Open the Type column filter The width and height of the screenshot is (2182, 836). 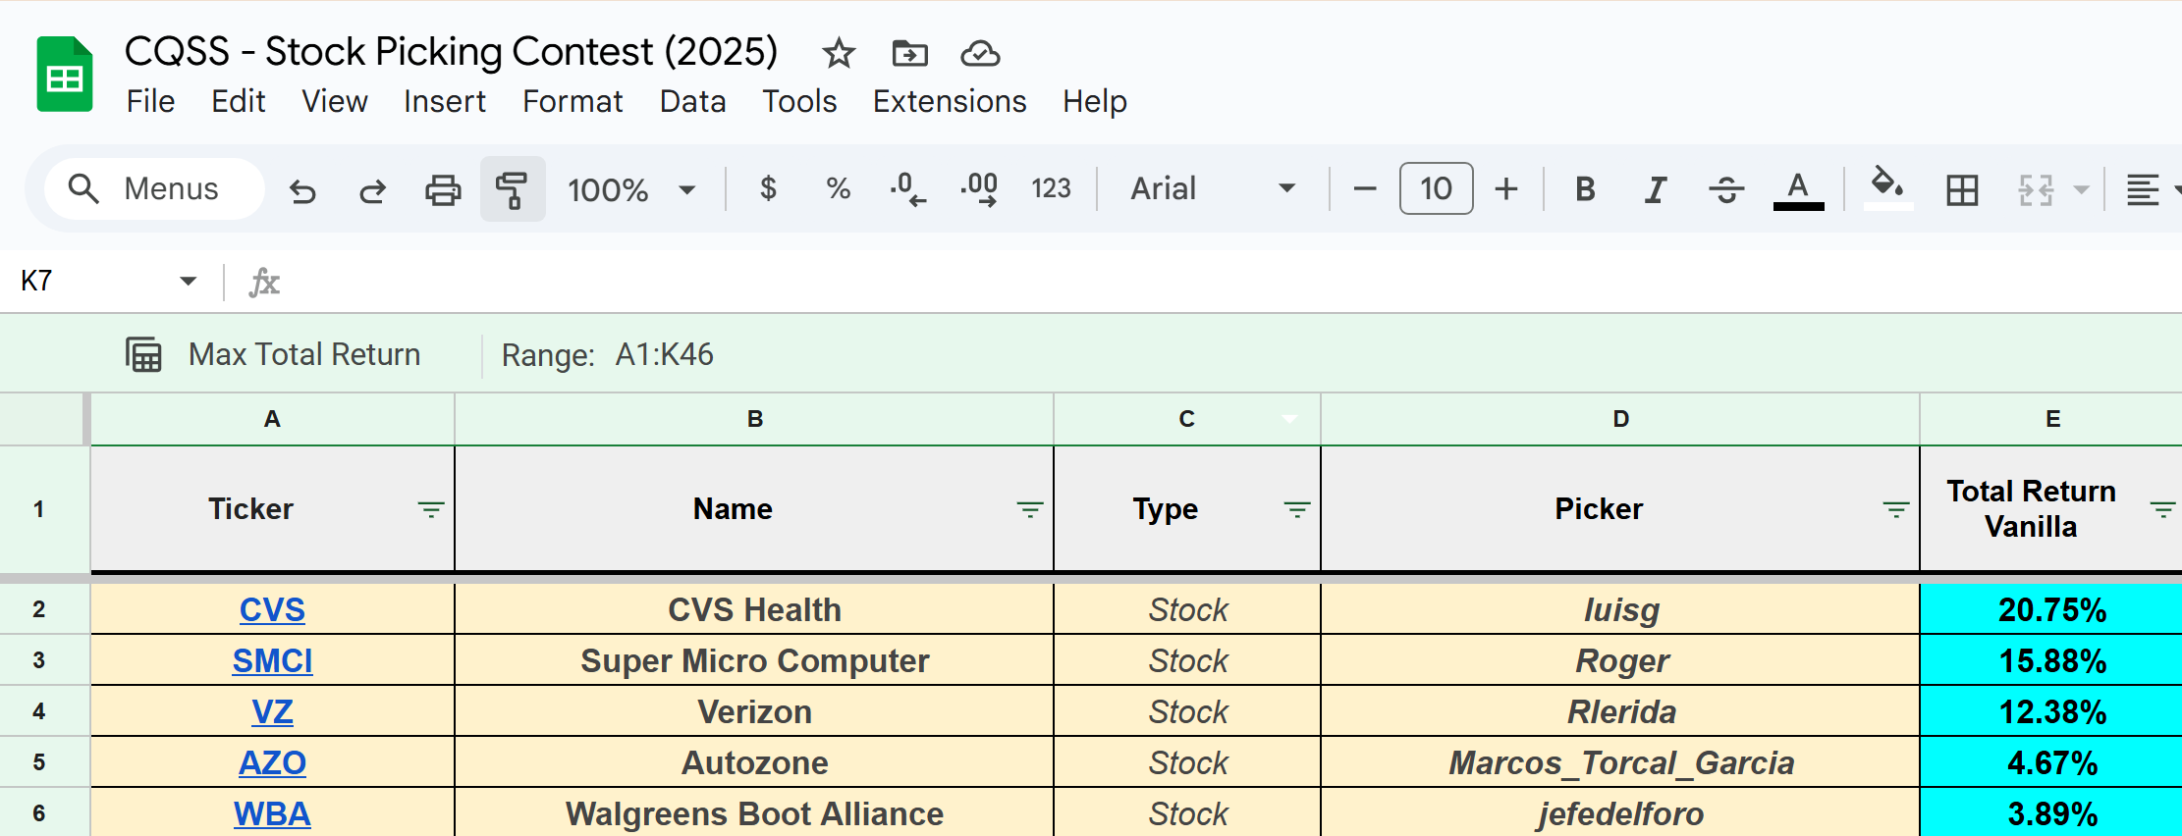[1296, 509]
